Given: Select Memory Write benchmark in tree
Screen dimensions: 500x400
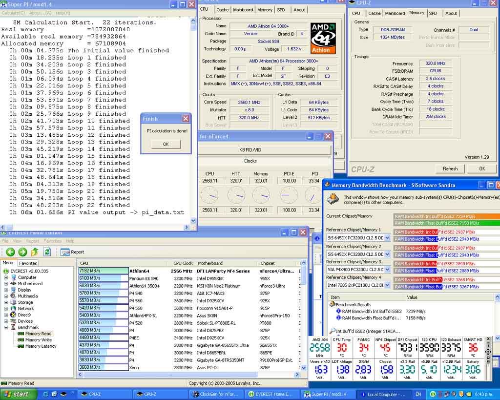Looking at the screenshot, I should [x=38, y=340].
